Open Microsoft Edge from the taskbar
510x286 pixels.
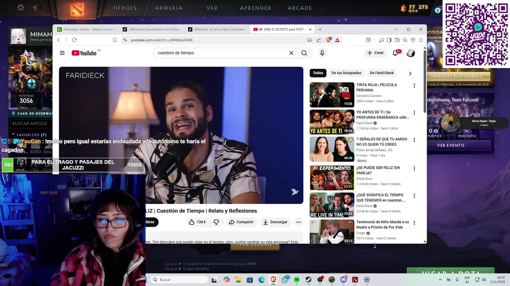261,280
